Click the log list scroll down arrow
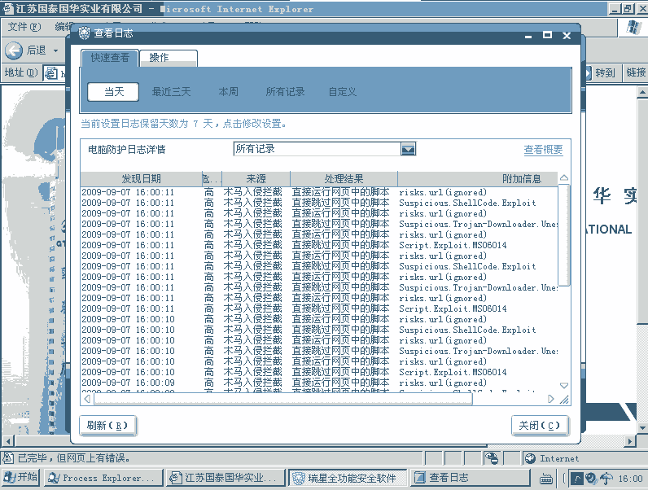The image size is (648, 490). 563,386
